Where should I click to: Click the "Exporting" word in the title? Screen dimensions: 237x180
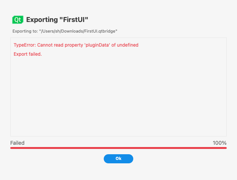[42, 20]
